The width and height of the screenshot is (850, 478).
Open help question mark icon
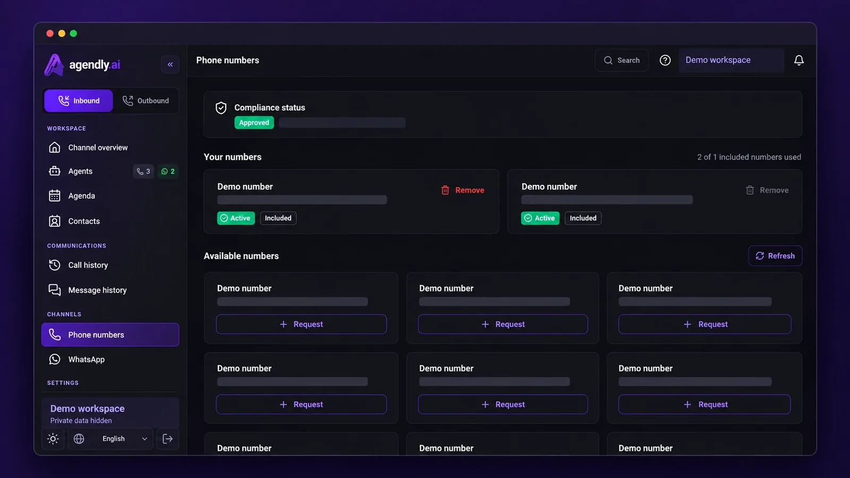pyautogui.click(x=665, y=60)
